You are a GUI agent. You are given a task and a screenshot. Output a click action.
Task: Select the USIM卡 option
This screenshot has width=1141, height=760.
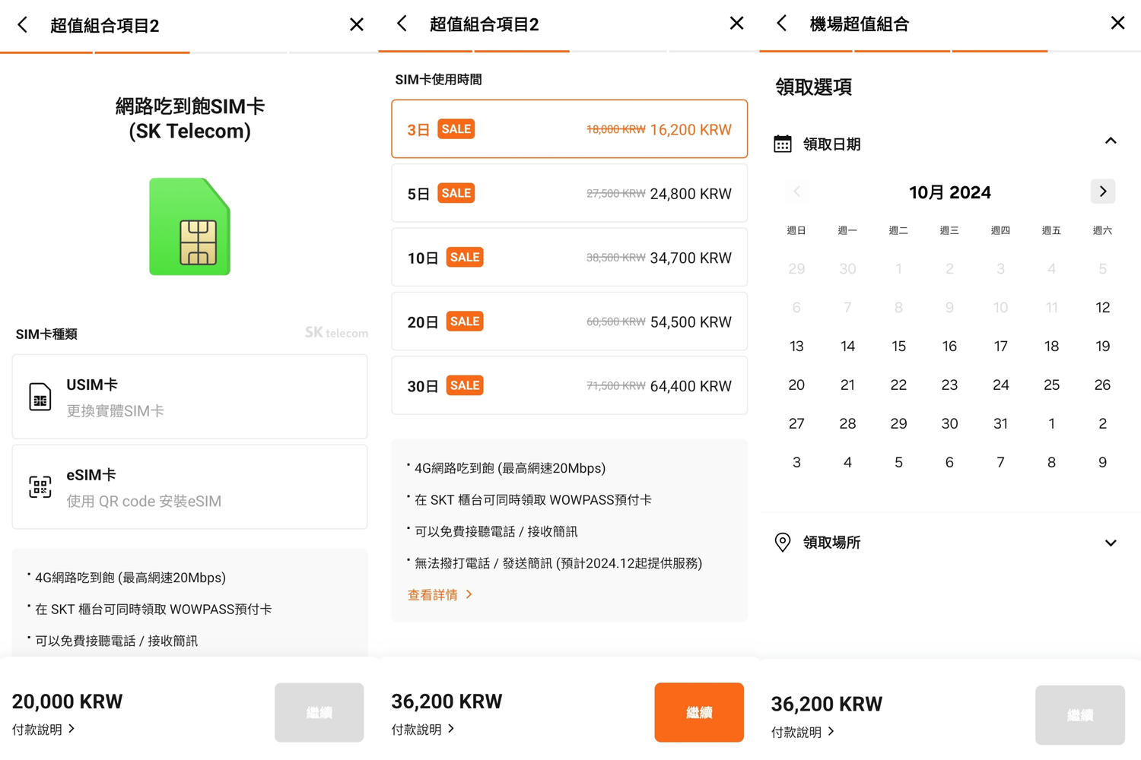pos(189,397)
